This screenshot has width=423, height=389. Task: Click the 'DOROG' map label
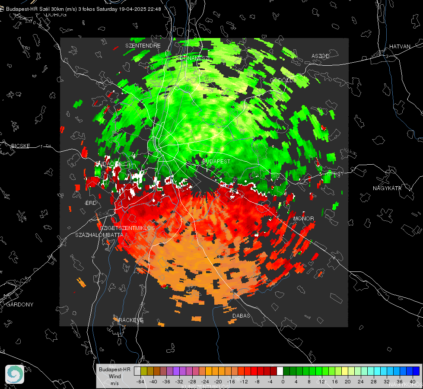56,15
